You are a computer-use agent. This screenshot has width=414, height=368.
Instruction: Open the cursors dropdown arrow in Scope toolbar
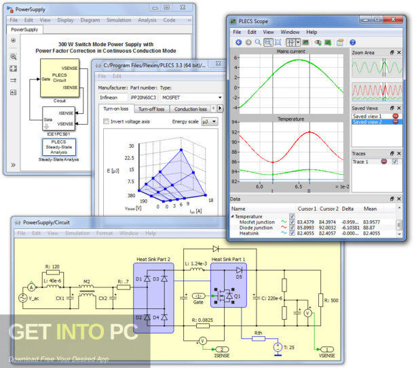pos(298,43)
